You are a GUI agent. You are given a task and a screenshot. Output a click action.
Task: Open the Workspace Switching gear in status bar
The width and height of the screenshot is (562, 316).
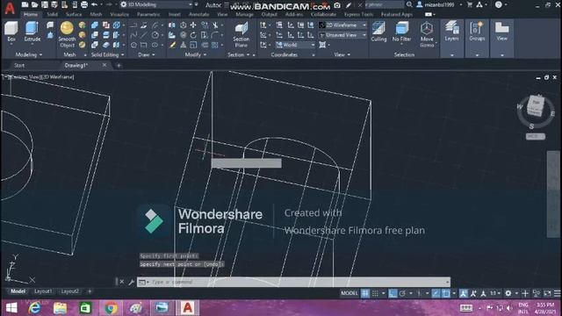[508, 293]
